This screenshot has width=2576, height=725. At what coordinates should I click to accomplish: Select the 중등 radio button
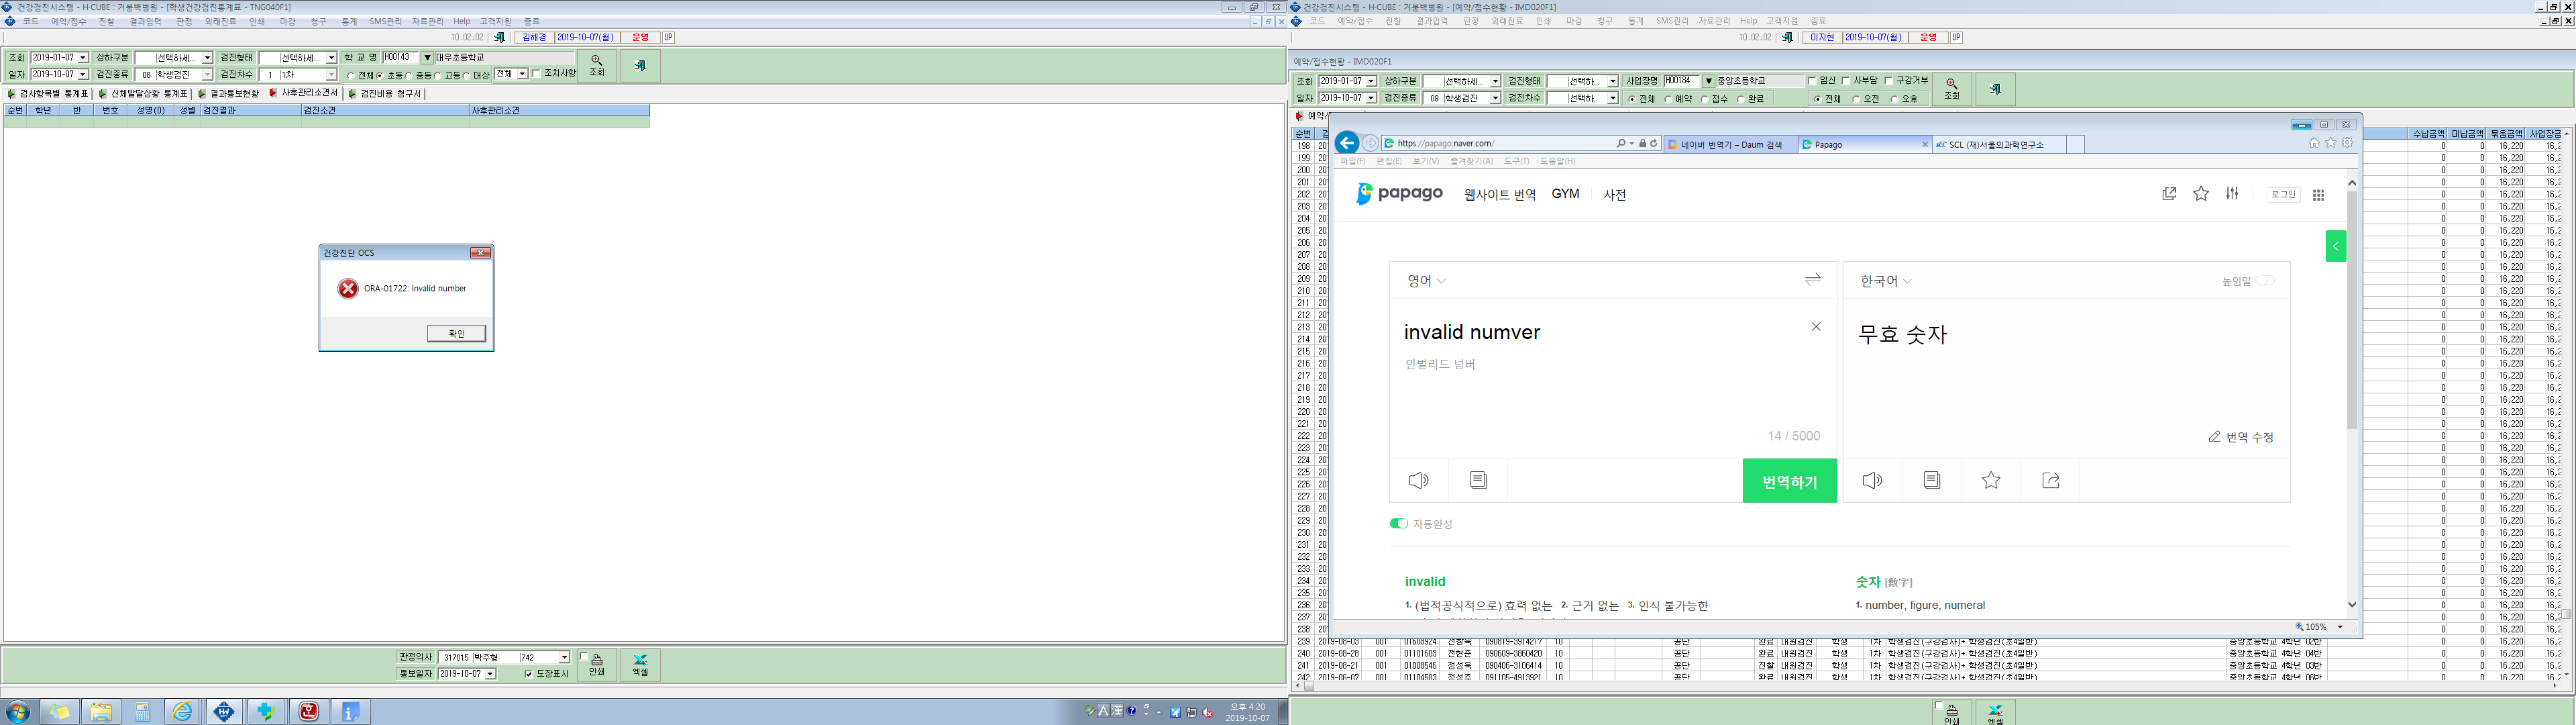(x=409, y=75)
